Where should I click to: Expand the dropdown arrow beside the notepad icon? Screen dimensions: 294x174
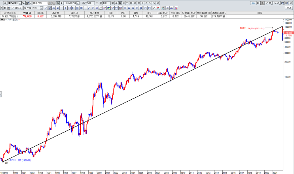pos(30,3)
